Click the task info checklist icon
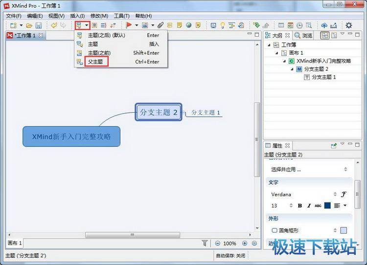 pos(241,25)
